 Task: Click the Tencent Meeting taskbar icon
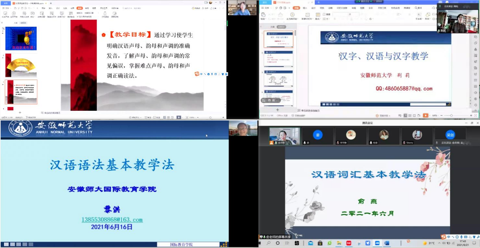(377, 243)
